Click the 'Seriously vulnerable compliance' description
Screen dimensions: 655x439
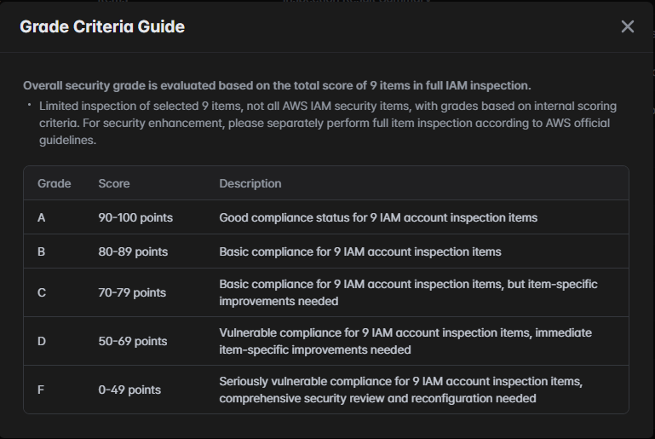[400, 390]
